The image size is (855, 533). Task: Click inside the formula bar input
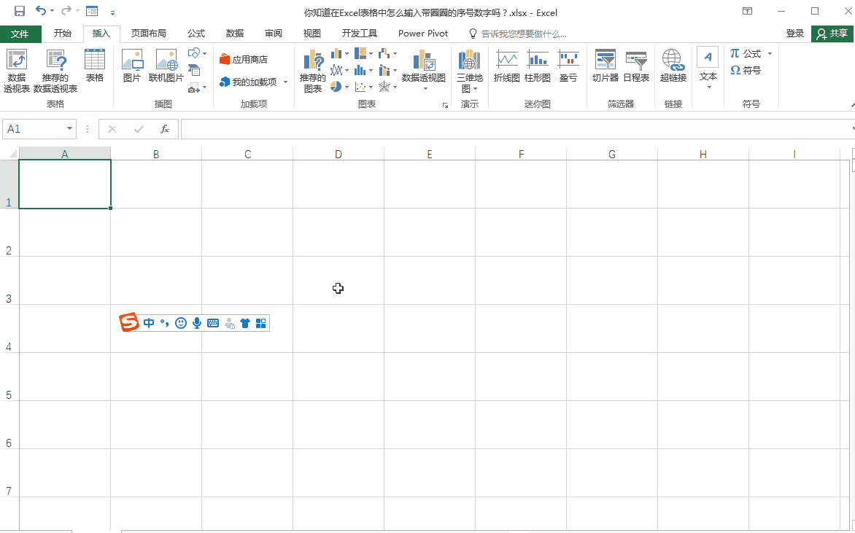click(515, 129)
